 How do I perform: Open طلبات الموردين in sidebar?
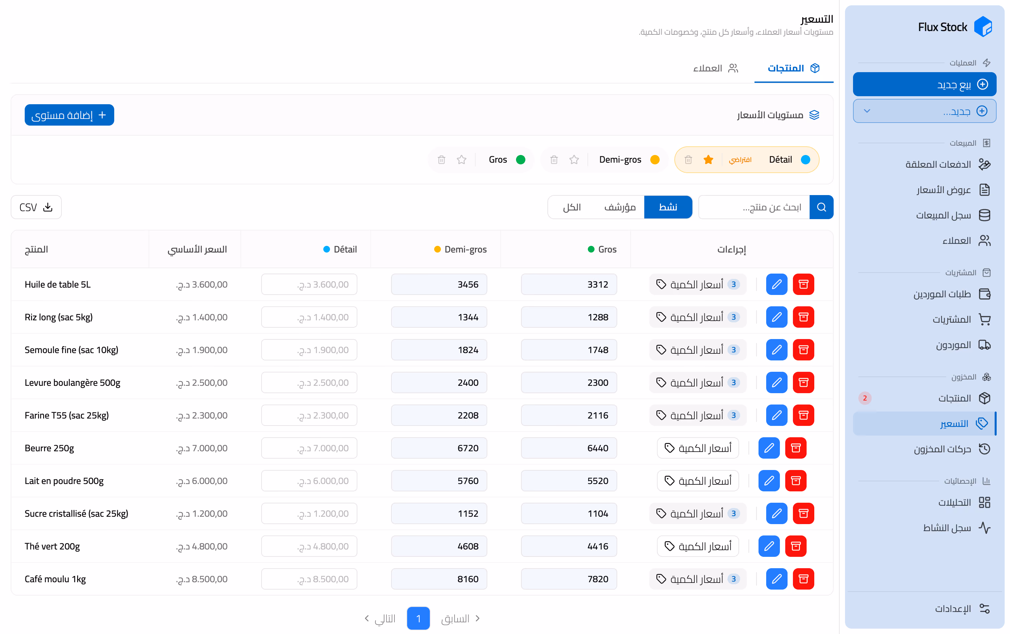[924, 294]
